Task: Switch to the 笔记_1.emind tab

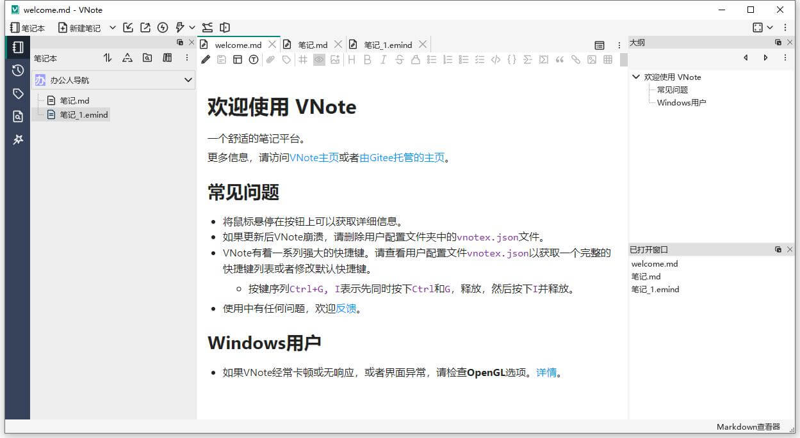Action: point(388,44)
